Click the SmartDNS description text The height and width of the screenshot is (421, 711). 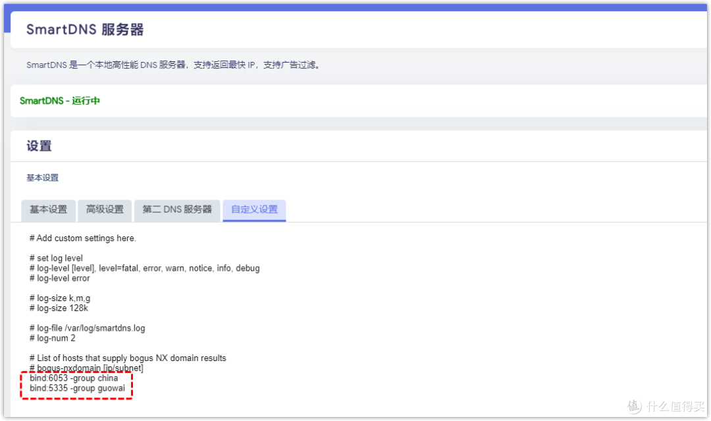[173, 65]
